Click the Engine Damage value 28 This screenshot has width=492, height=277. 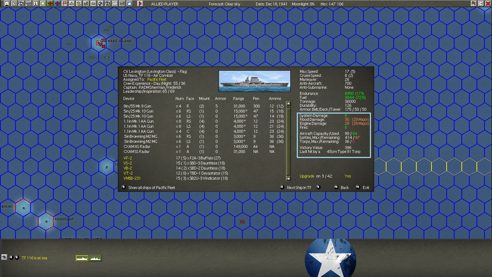pyautogui.click(x=347, y=123)
